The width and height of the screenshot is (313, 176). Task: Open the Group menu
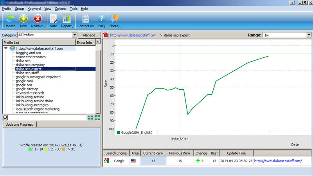pos(19,9)
